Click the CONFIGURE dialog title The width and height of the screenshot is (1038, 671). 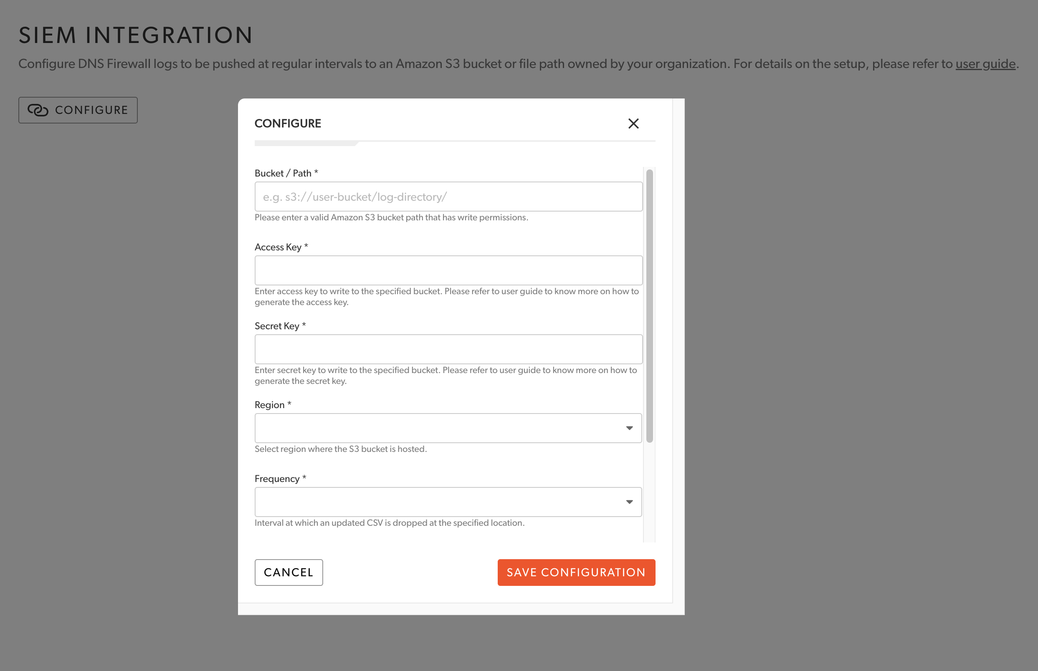point(288,123)
